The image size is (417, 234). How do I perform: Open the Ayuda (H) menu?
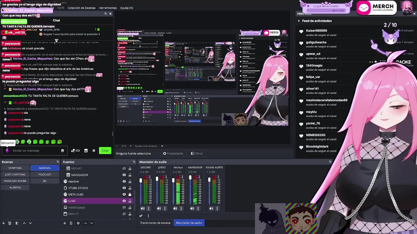pos(126,8)
